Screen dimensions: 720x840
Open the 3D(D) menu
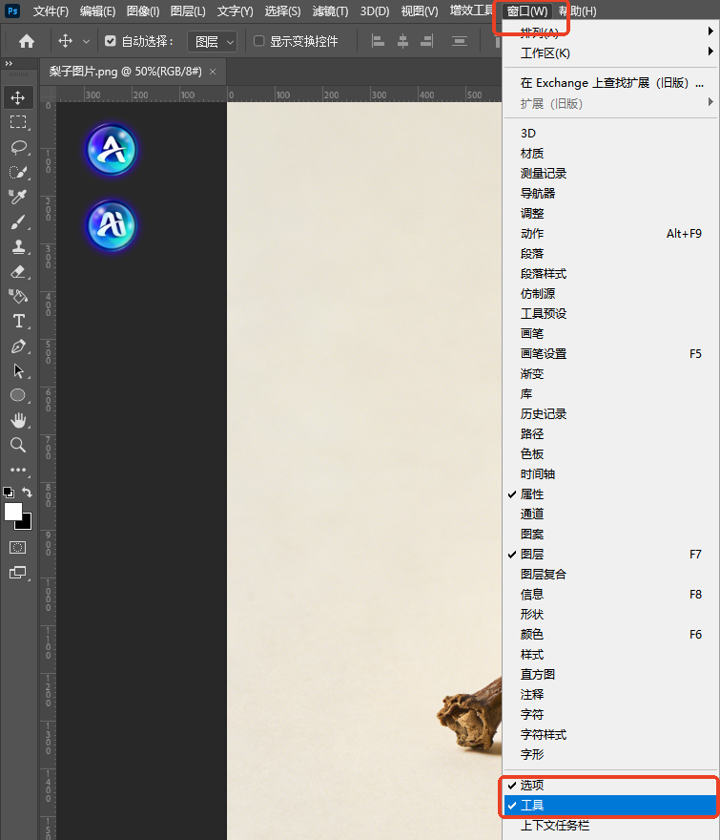tap(375, 11)
